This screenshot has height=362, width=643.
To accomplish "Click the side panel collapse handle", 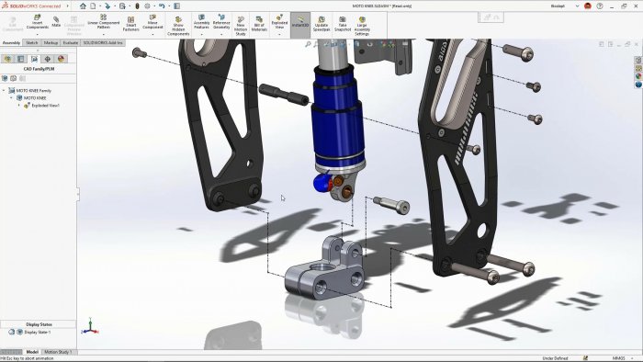I will (x=77, y=194).
